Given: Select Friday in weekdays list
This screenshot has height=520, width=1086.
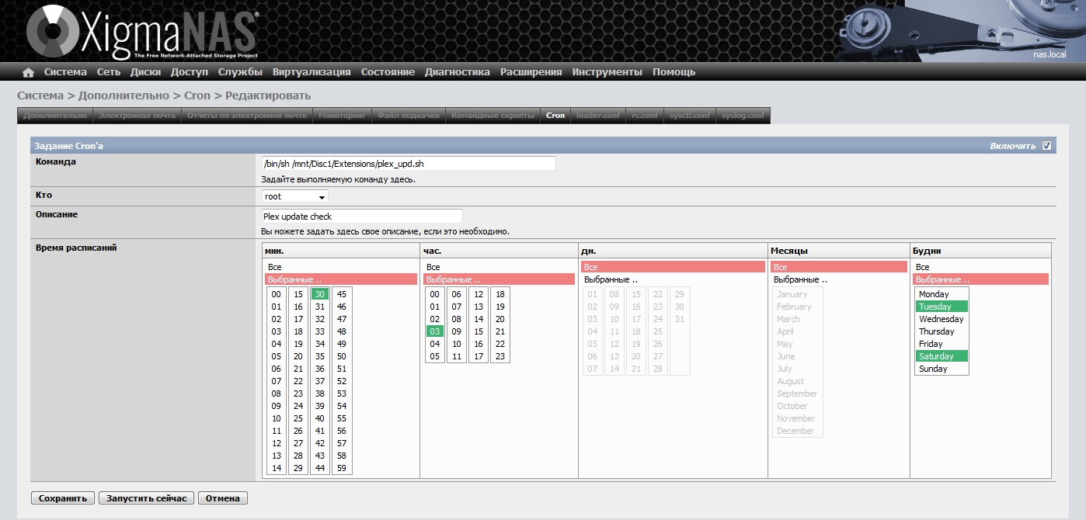Looking at the screenshot, I should pos(942,344).
